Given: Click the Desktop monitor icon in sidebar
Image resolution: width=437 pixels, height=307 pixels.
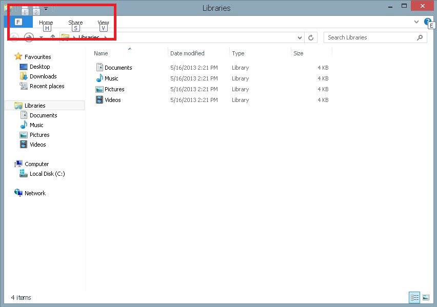Looking at the screenshot, I should pyautogui.click(x=24, y=67).
